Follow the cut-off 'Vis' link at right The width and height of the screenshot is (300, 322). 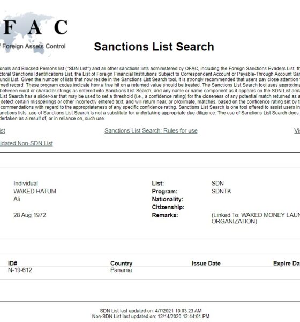tap(297, 130)
